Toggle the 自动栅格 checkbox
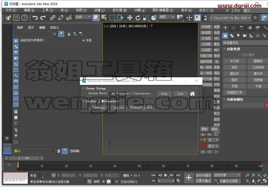This screenshot has width=268, height=187. pyautogui.click(x=240, y=55)
